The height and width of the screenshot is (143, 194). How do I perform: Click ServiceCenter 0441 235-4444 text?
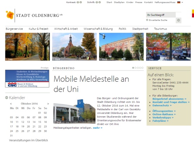[x=170, y=83]
